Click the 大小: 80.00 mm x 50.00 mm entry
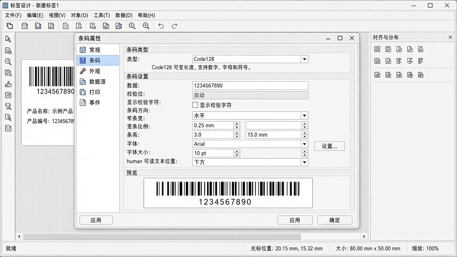The image size is (457, 257). 368,248
